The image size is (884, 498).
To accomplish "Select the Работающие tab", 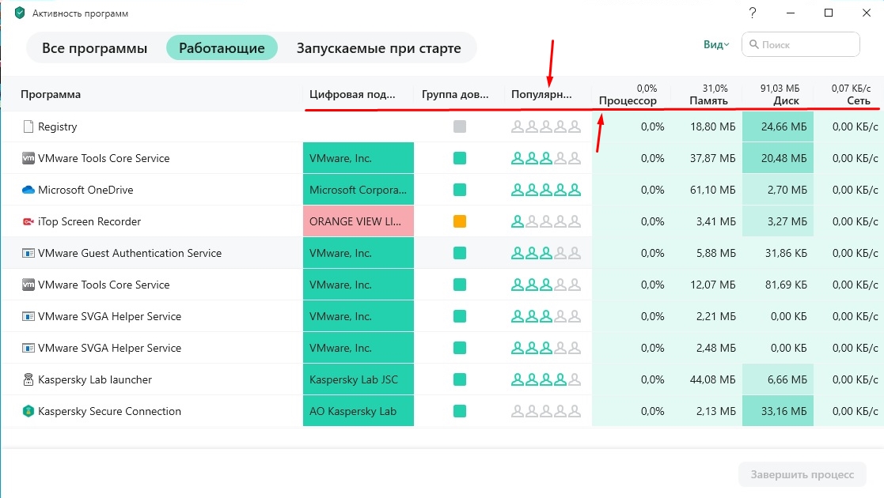I will [x=222, y=48].
